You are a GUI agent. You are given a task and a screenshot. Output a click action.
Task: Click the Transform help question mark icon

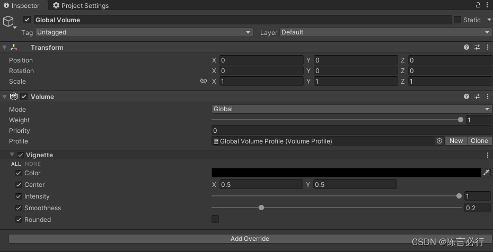coord(466,48)
